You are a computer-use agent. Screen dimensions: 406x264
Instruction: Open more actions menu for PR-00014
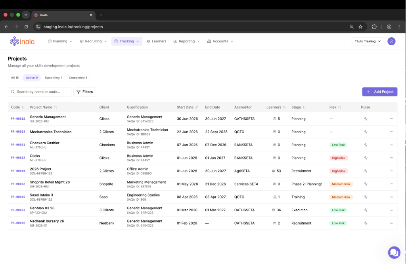(391, 132)
